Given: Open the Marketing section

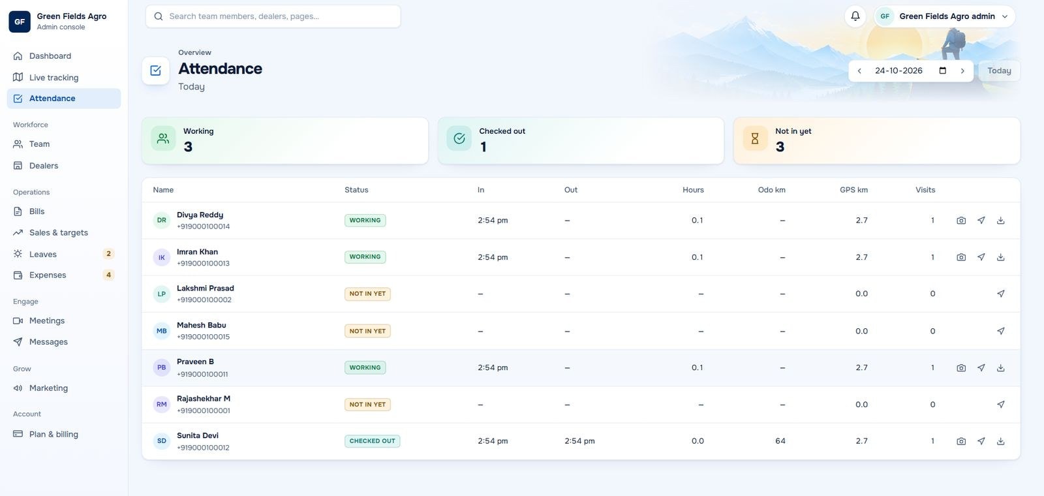Looking at the screenshot, I should click(64, 388).
